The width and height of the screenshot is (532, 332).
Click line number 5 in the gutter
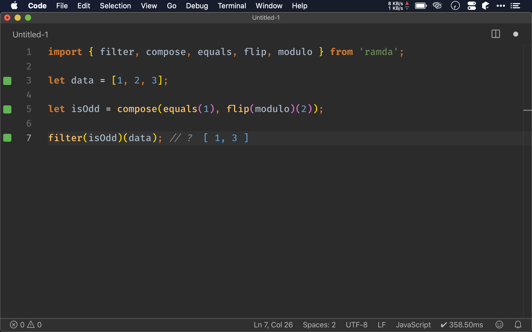pyautogui.click(x=29, y=109)
